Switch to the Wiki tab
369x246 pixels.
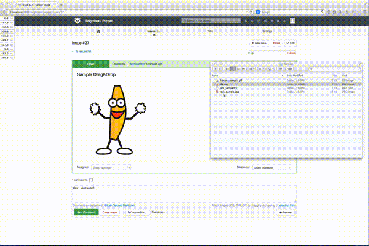(x=210, y=30)
